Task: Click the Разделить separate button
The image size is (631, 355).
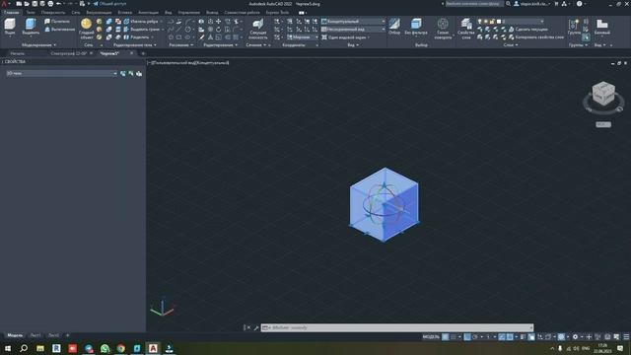Action: click(x=137, y=37)
